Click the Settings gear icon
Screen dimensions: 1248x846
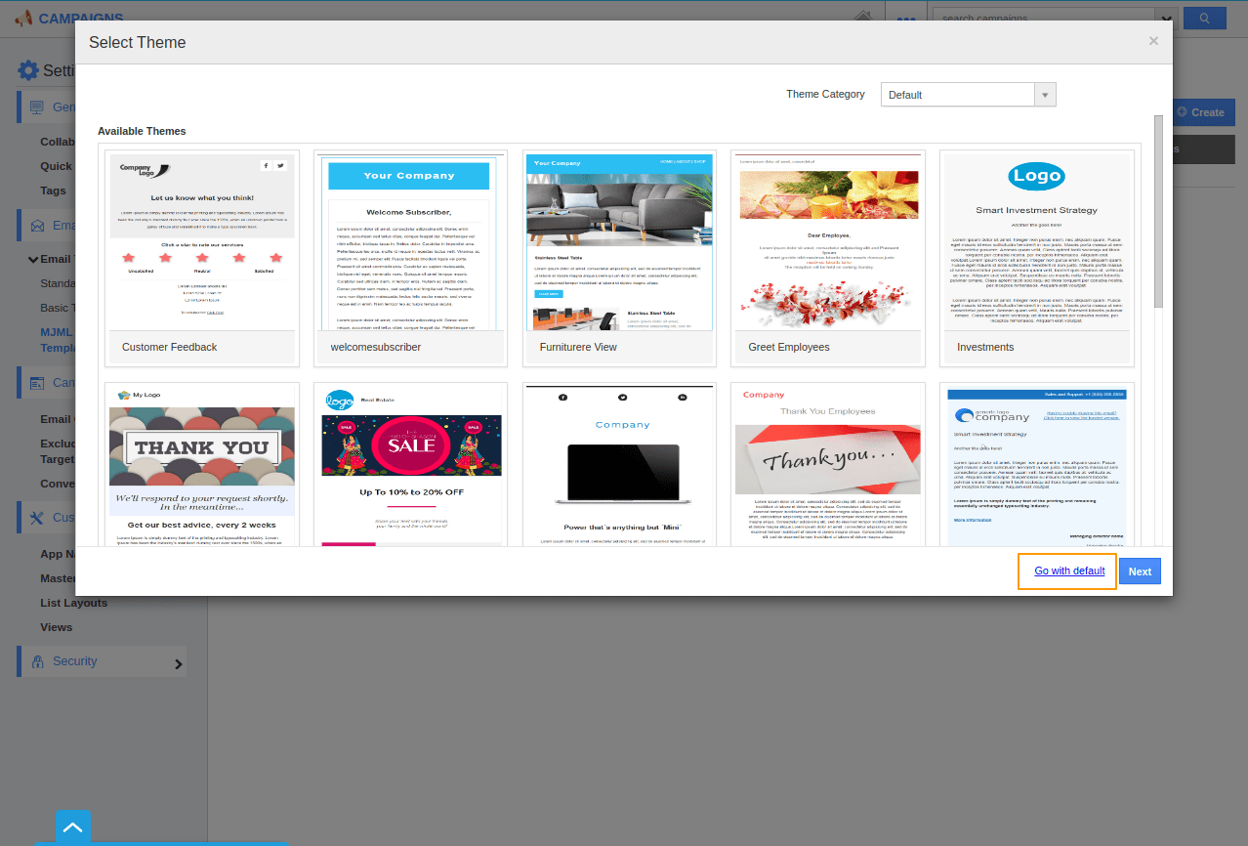pyautogui.click(x=28, y=70)
